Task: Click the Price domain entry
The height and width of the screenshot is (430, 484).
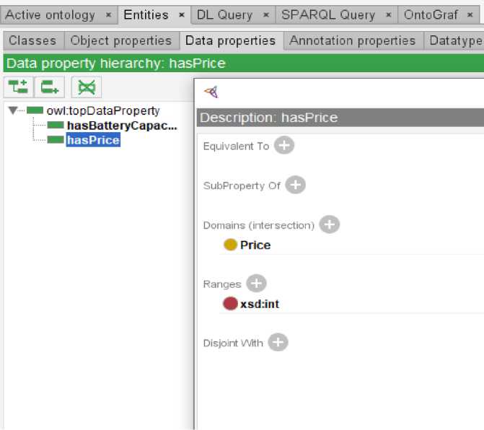Action: point(255,245)
